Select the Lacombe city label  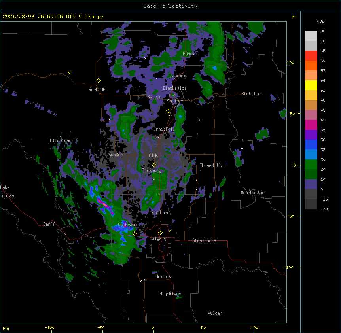coord(178,76)
